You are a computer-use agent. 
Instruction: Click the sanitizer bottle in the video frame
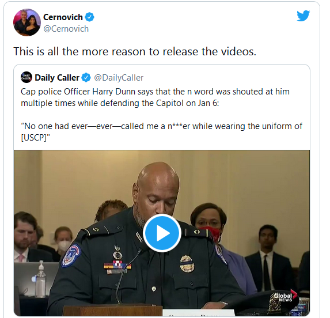41,279
